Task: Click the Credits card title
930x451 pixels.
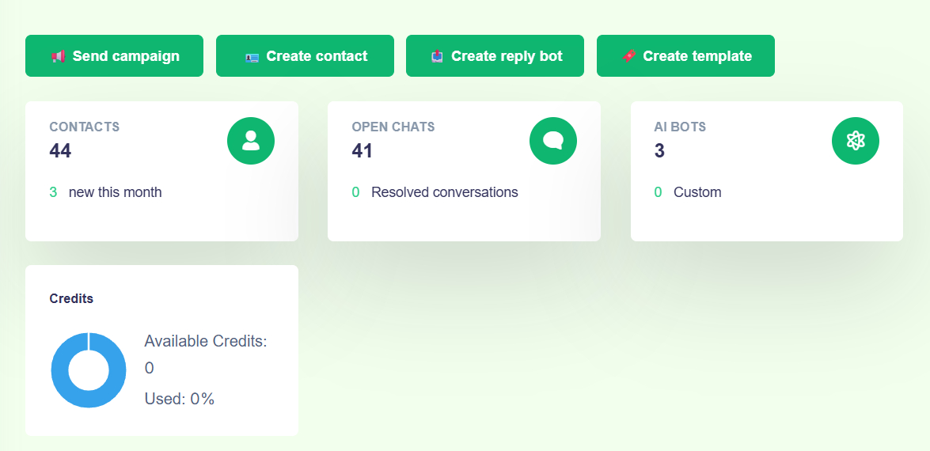Action: coord(71,298)
